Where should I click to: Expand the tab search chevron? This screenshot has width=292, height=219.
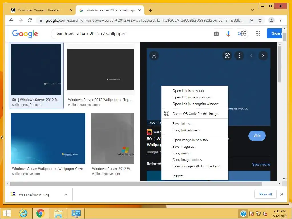(252, 10)
